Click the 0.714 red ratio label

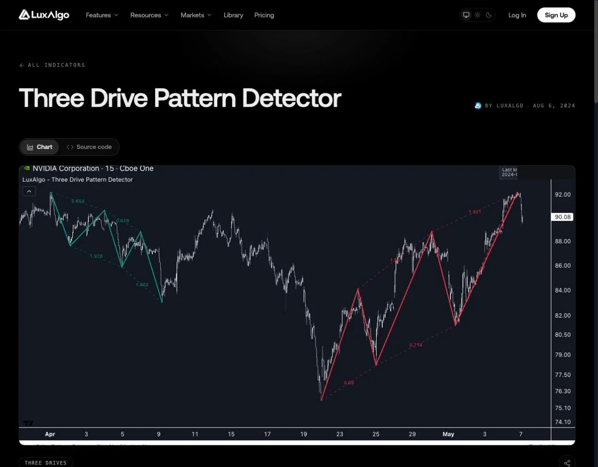[x=416, y=345]
